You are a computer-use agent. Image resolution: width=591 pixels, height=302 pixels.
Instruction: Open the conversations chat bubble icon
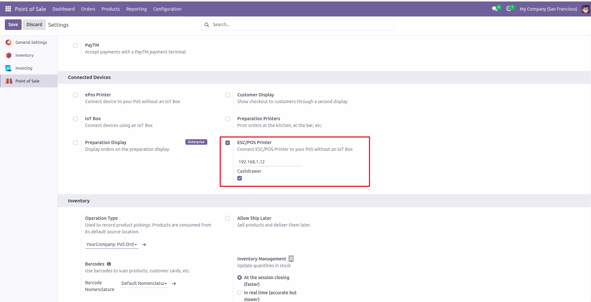(x=495, y=9)
